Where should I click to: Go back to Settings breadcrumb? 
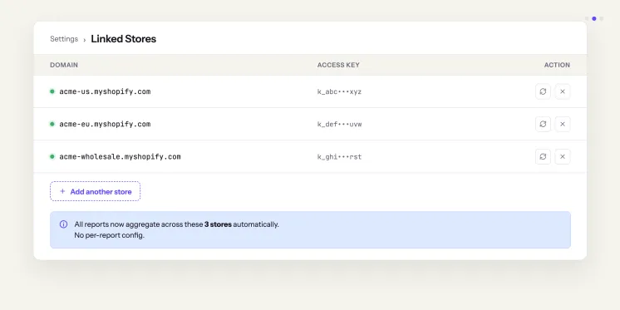pyautogui.click(x=64, y=39)
